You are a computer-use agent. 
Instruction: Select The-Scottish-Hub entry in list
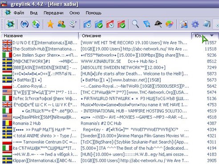109,49
